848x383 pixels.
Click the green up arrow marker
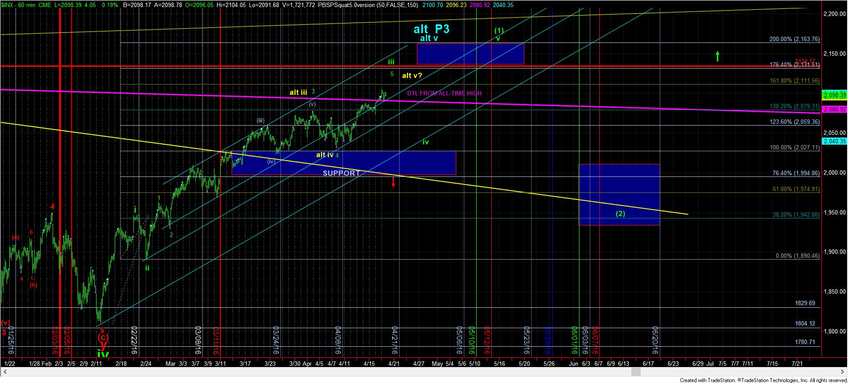coord(717,56)
